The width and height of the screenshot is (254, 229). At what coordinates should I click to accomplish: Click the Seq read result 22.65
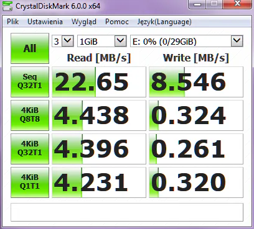pyautogui.click(x=99, y=82)
